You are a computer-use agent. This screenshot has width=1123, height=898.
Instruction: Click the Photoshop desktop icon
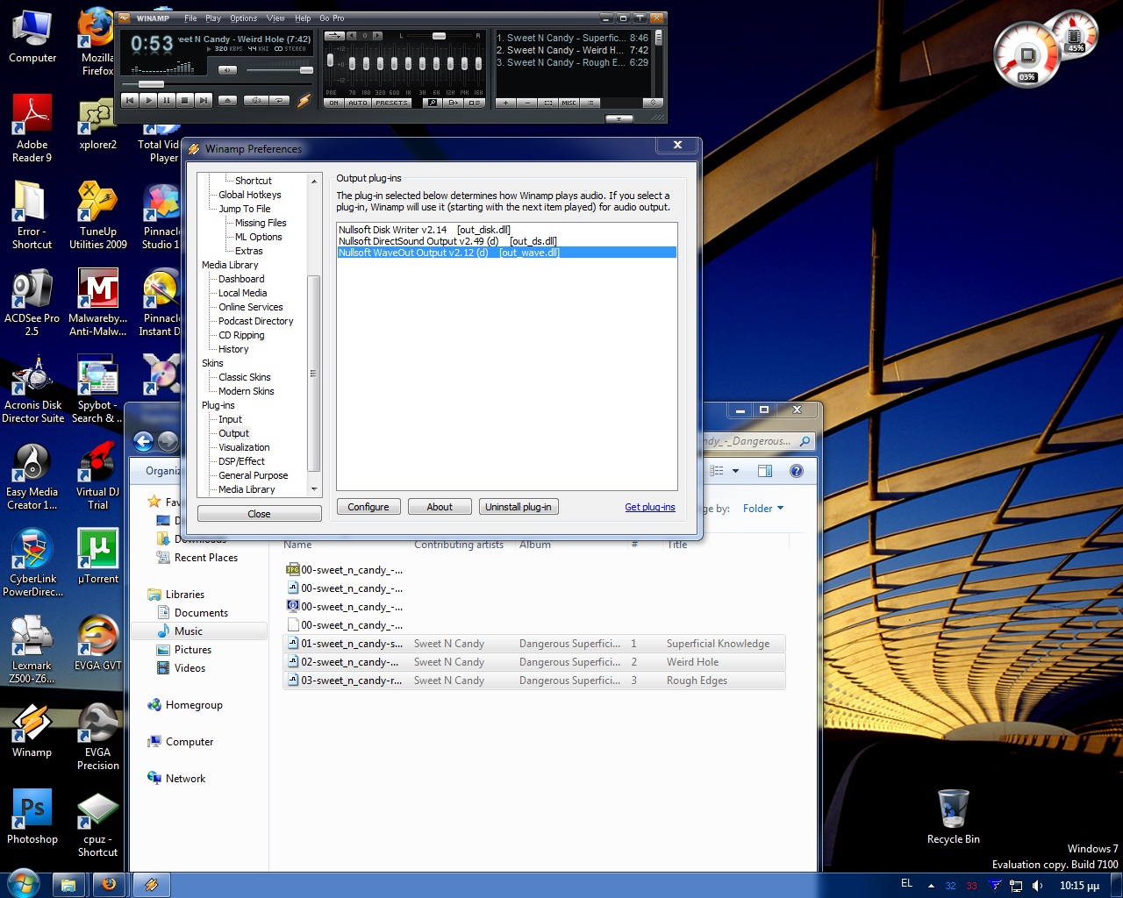tap(32, 816)
